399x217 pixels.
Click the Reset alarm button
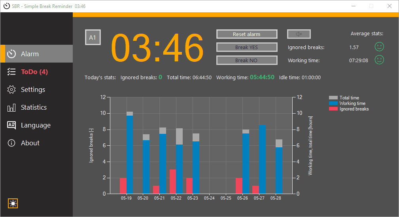tap(247, 34)
